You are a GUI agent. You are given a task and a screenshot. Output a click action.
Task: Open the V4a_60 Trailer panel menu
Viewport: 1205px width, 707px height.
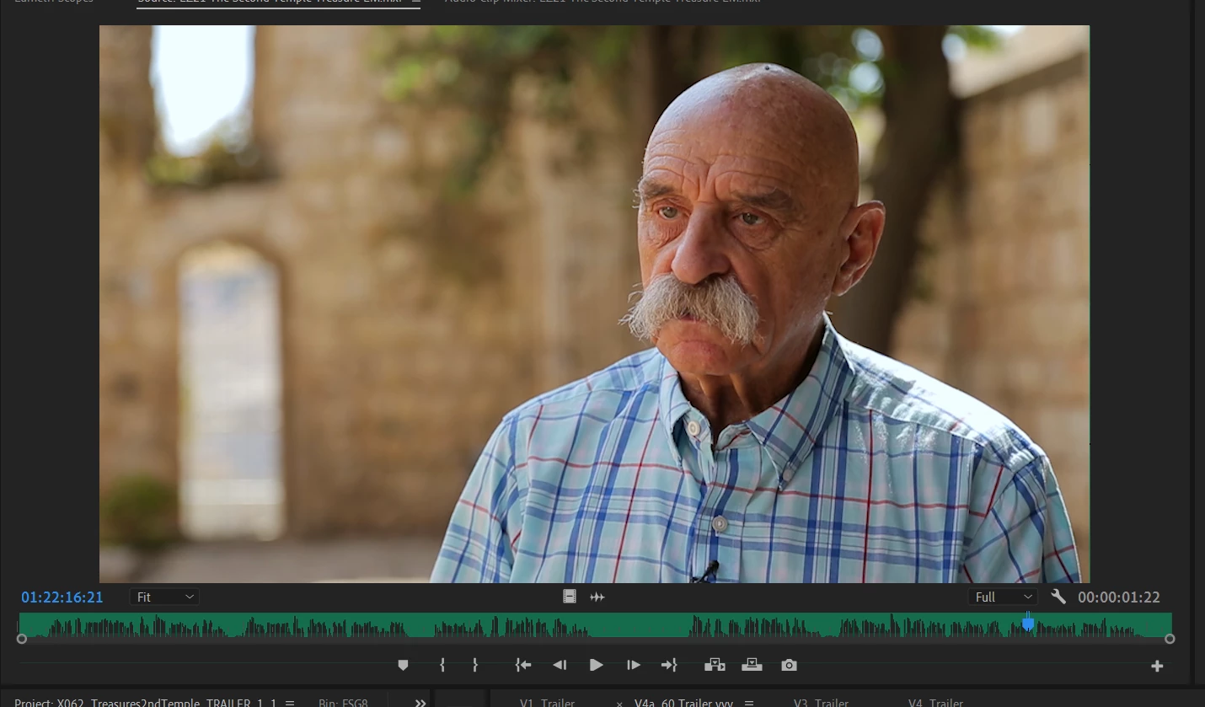click(748, 703)
